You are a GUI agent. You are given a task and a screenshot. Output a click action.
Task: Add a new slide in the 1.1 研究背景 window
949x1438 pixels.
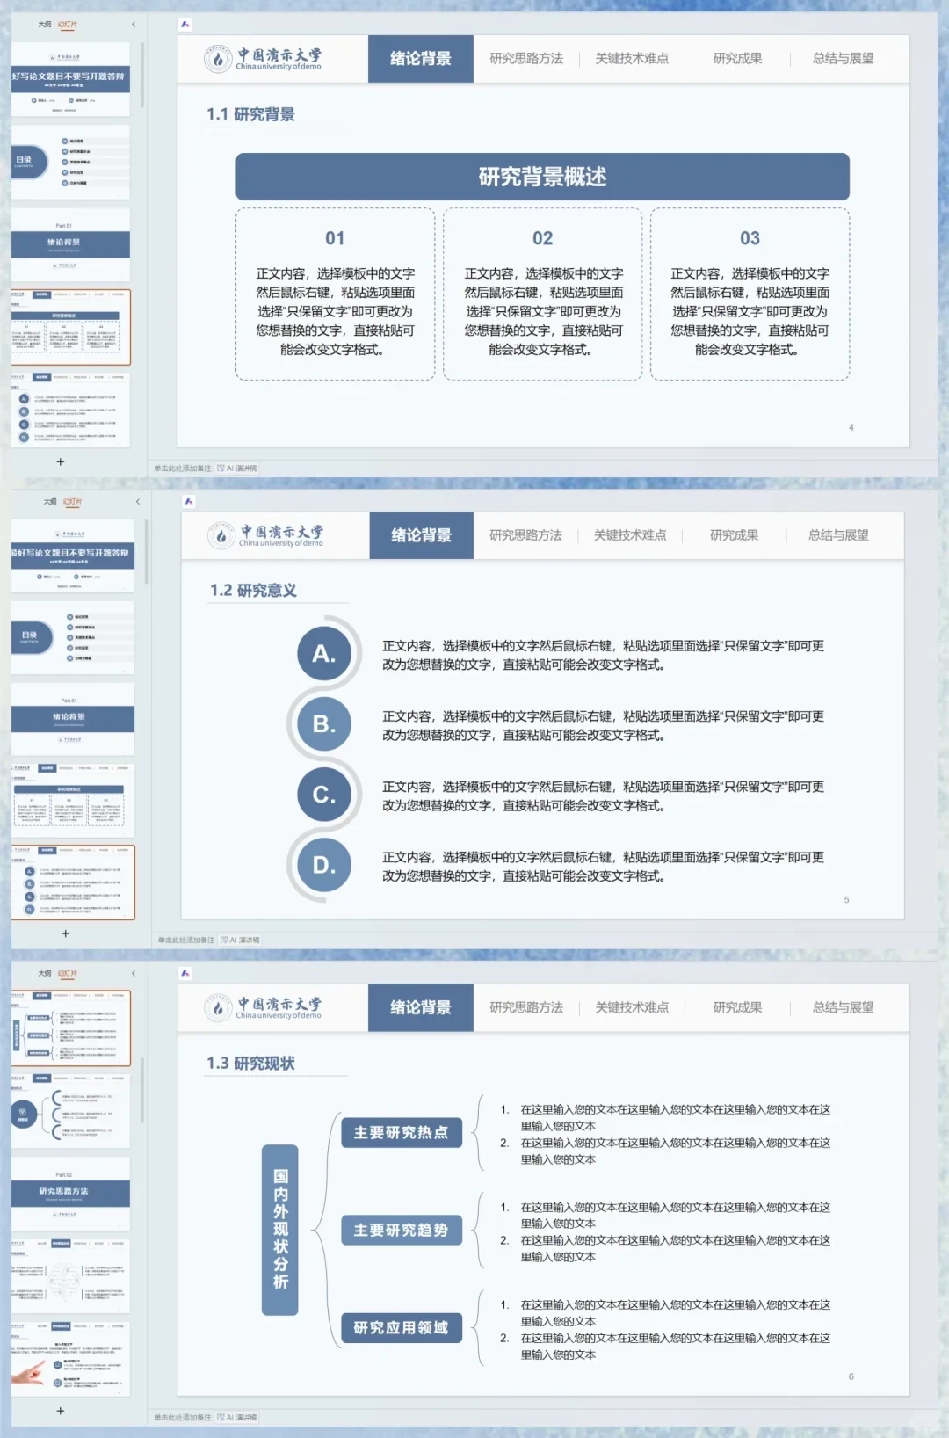point(61,461)
